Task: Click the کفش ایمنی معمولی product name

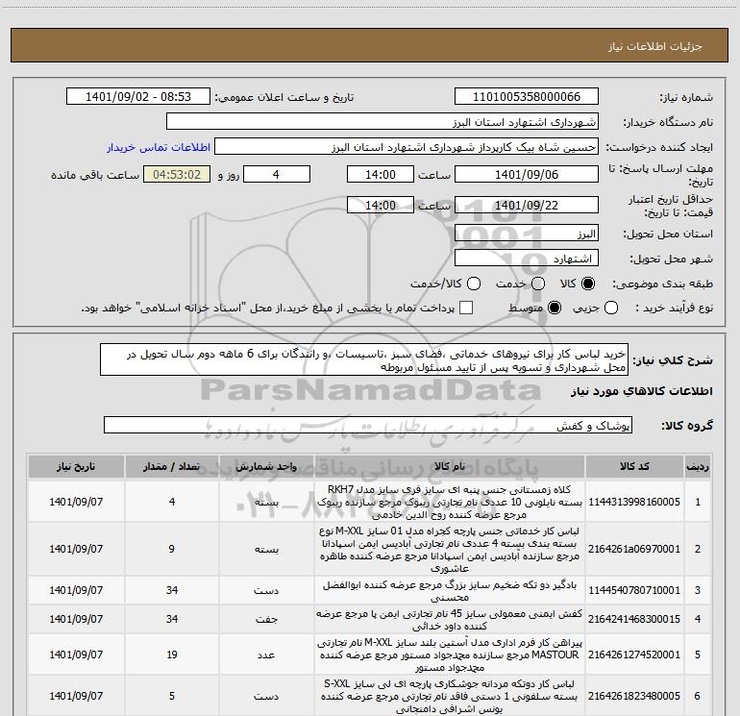Action: (450, 619)
